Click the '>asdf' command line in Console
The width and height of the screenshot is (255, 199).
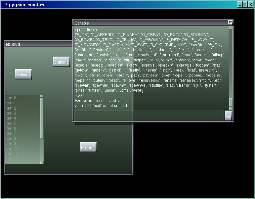pos(79,96)
